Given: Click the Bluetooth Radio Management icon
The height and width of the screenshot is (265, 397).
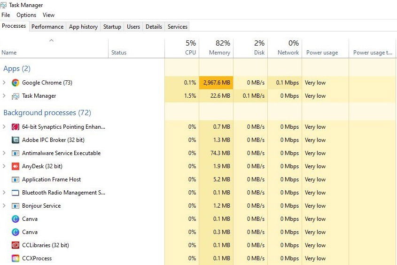Looking at the screenshot, I should pyautogui.click(x=16, y=193).
